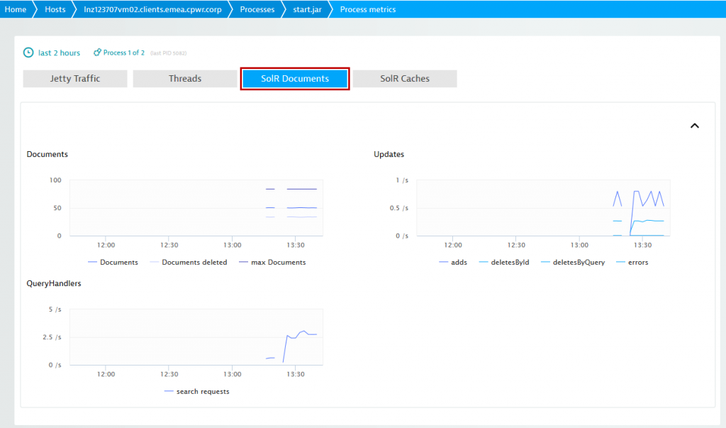Collapse the metrics panel with the chevron

(695, 126)
